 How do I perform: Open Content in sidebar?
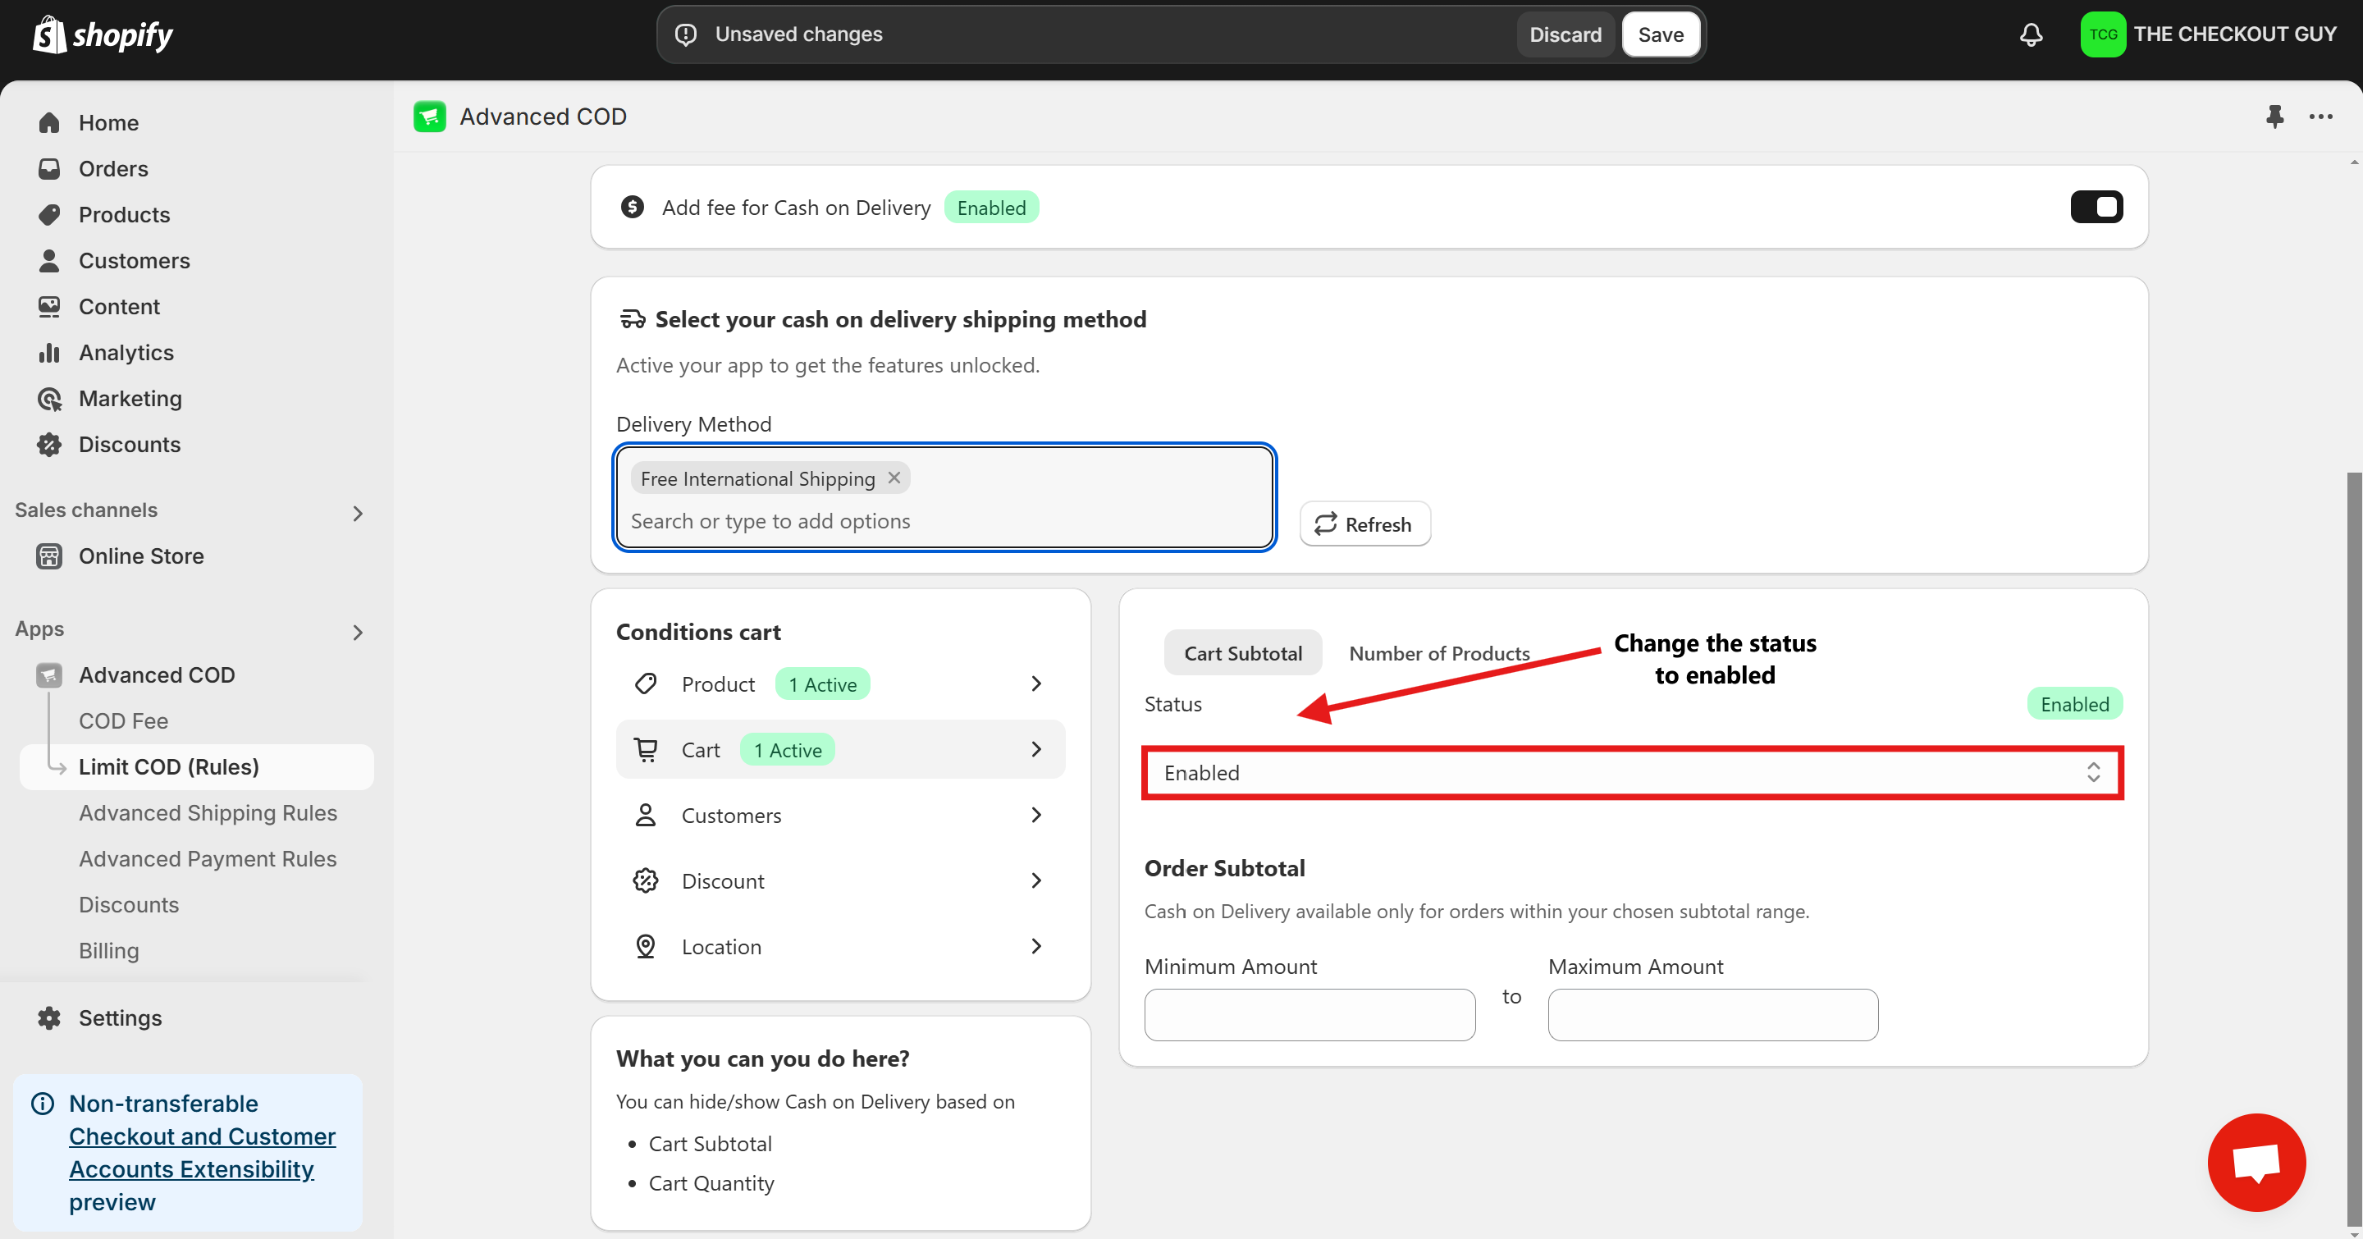pyautogui.click(x=119, y=306)
